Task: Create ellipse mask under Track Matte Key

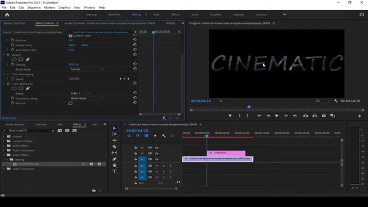Action: point(14,89)
